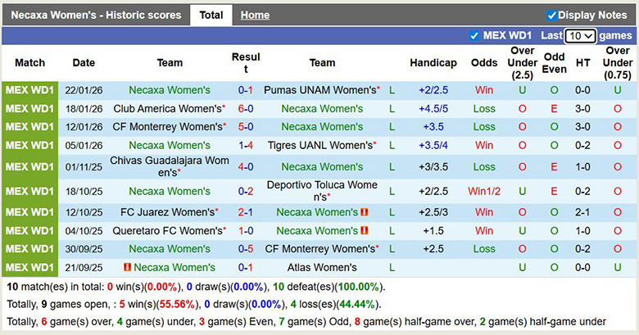Screen dimensions: 639x335
Task: Click the Handicap column header
Action: click(x=433, y=62)
